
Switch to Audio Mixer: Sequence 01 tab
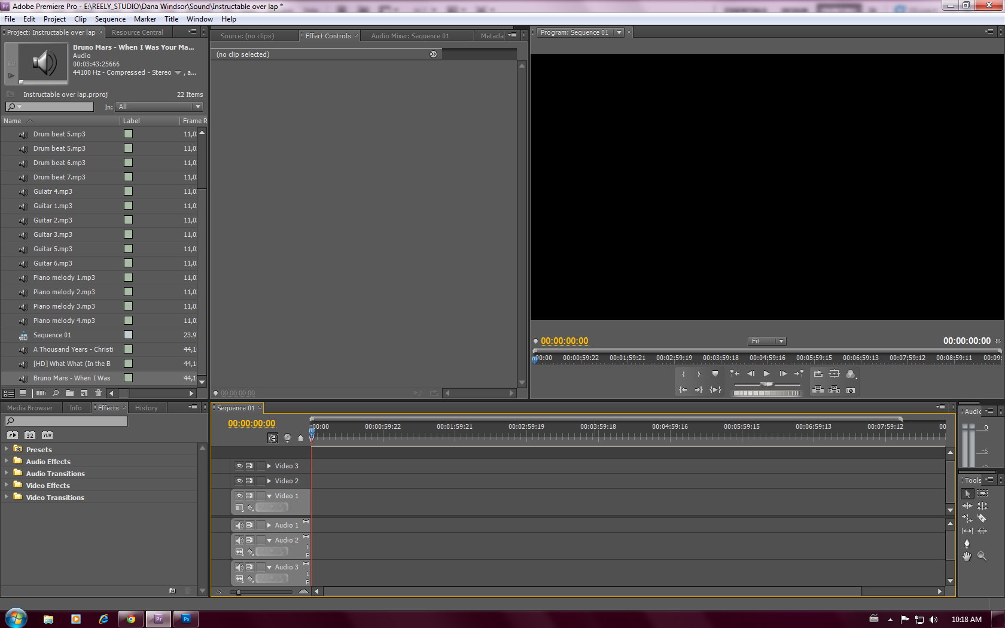click(x=410, y=36)
